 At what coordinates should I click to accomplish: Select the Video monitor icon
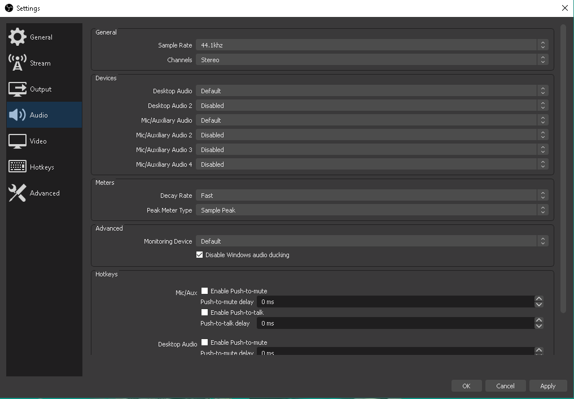[17, 141]
